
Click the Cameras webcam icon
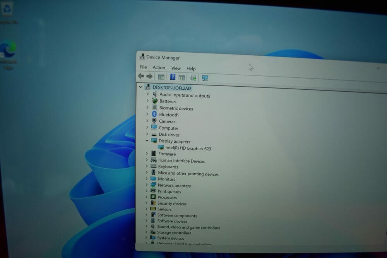[x=154, y=120]
